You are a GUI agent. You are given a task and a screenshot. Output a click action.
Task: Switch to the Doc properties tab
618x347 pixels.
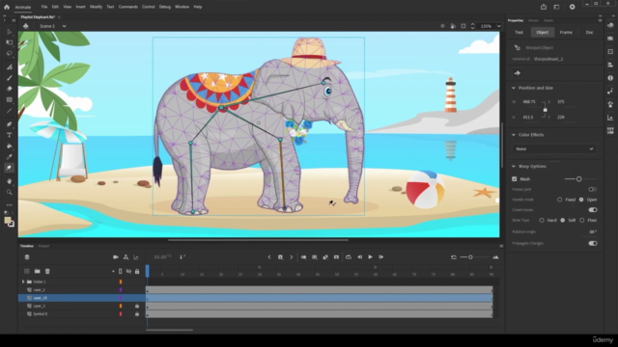pyautogui.click(x=589, y=32)
